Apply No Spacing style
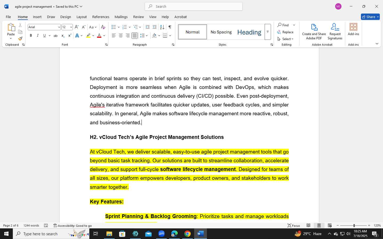The height and width of the screenshot is (239, 383). pyautogui.click(x=221, y=32)
